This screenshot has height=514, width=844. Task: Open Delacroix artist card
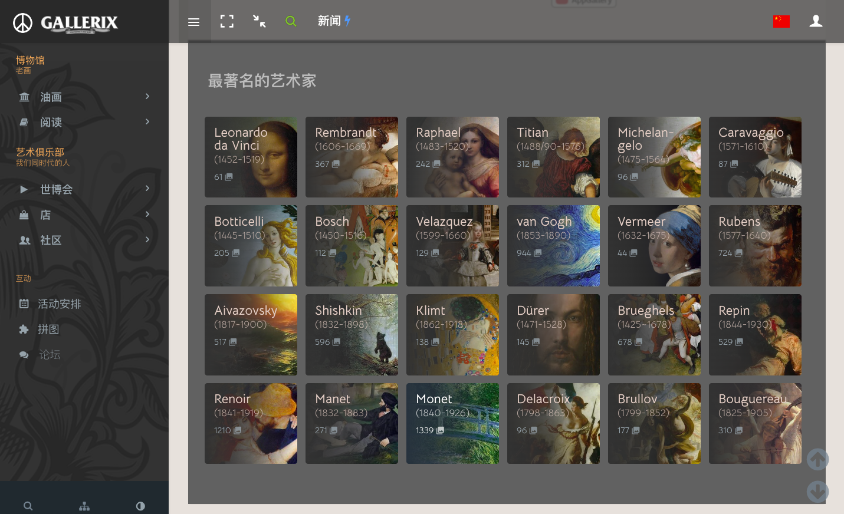[x=553, y=423]
